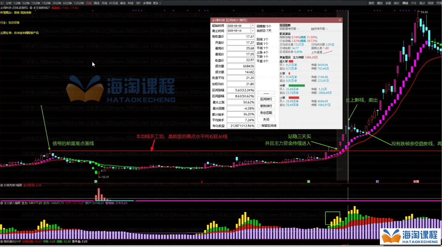Click the 区间排行 button
The height and width of the screenshot is (247, 442).
click(266, 99)
